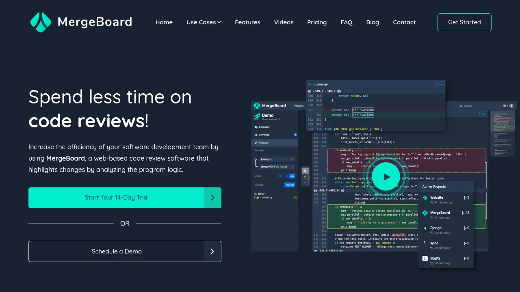Click the MergeBoard logo in site header

pos(41,22)
